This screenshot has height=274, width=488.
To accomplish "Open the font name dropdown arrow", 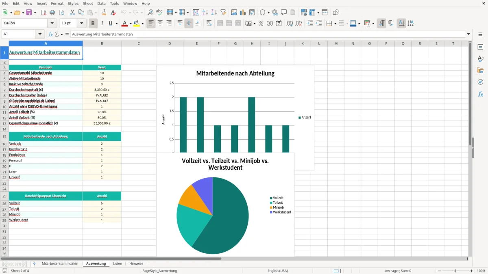I will coord(52,24).
